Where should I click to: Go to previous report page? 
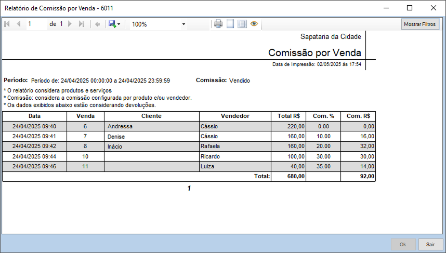click(x=19, y=24)
